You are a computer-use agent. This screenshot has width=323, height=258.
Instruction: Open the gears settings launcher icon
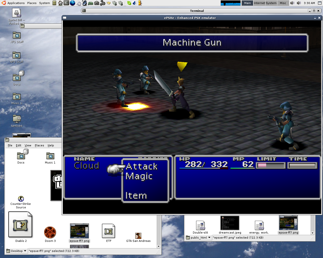tap(103, 3)
